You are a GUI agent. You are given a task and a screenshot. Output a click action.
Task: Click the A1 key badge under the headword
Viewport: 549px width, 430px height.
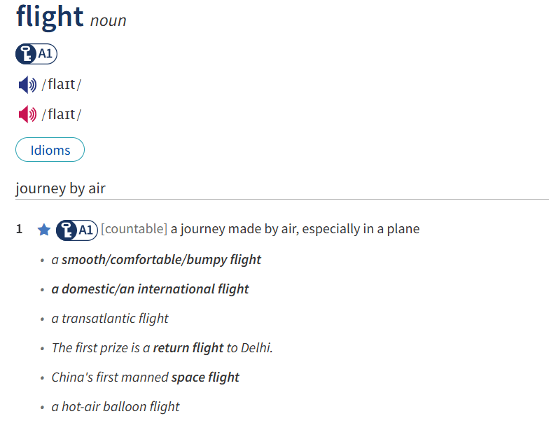click(x=36, y=54)
